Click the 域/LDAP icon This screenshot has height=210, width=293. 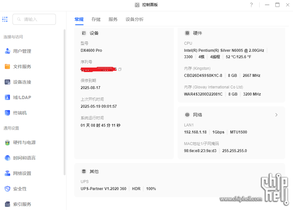click(x=7, y=97)
